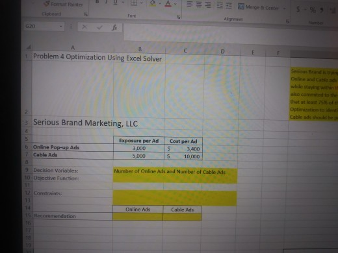This screenshot has height=253, width=338.
Task: Click the 'Cost per Ad' header cell
Action: (x=183, y=141)
